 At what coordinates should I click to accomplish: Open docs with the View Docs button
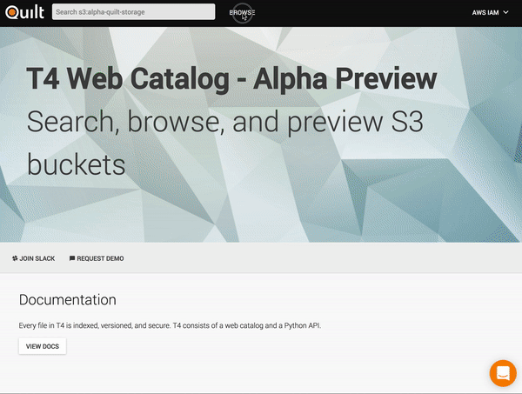(x=43, y=346)
